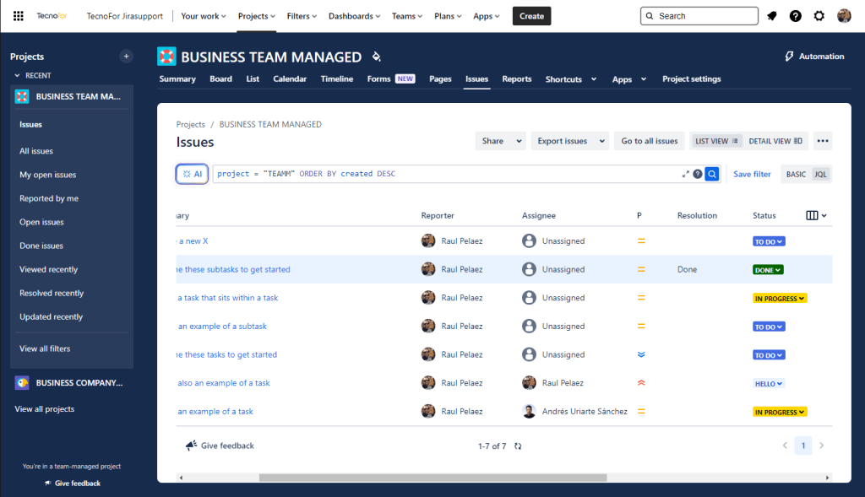
Task: Switch to JQL search mode
Action: (820, 174)
